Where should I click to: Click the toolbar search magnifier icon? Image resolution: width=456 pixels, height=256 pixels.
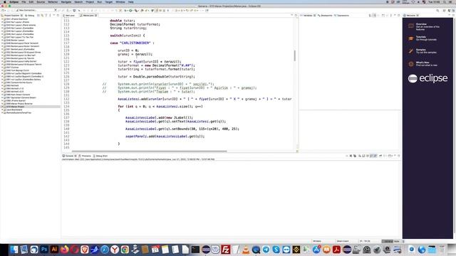pos(437,11)
